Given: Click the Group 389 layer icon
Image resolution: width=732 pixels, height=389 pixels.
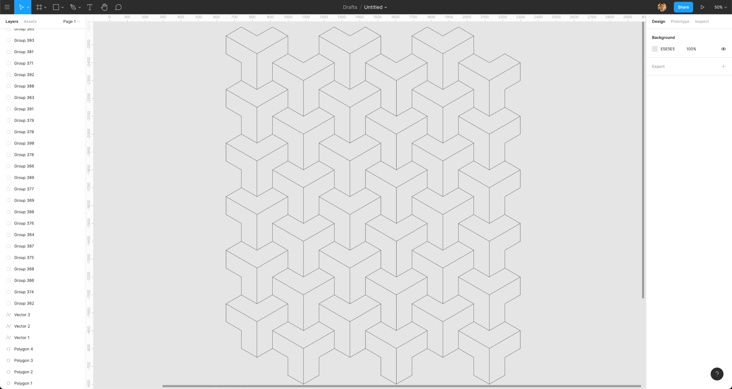Looking at the screenshot, I should [8, 177].
